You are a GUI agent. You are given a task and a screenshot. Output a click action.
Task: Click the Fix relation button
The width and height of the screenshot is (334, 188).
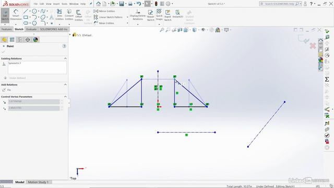[6, 90]
